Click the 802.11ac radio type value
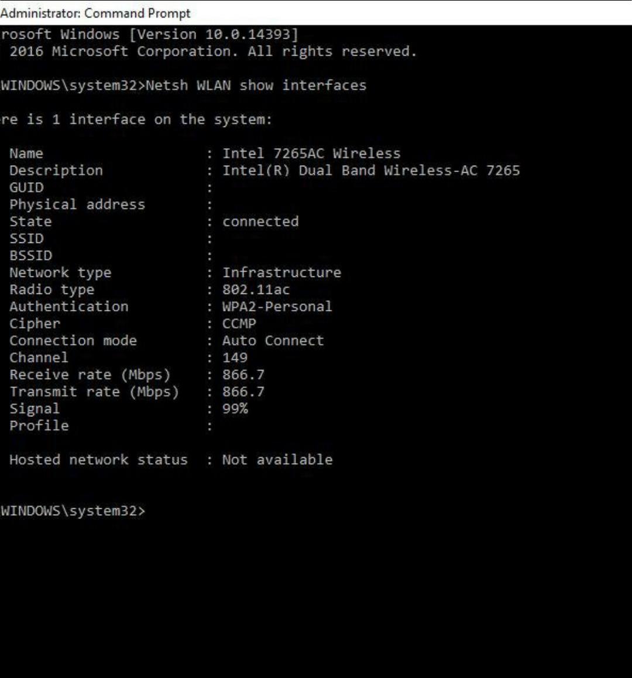632x678 pixels. [x=256, y=289]
